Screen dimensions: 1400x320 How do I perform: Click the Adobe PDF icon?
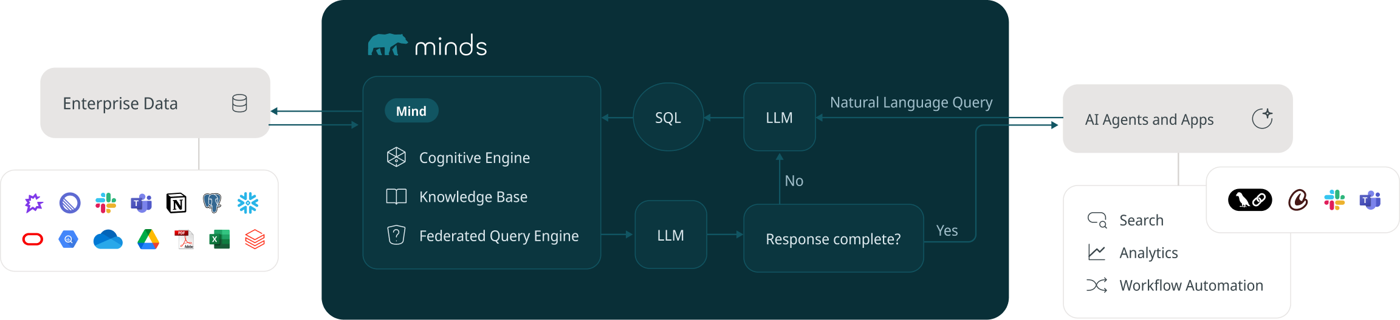pyautogui.click(x=184, y=239)
